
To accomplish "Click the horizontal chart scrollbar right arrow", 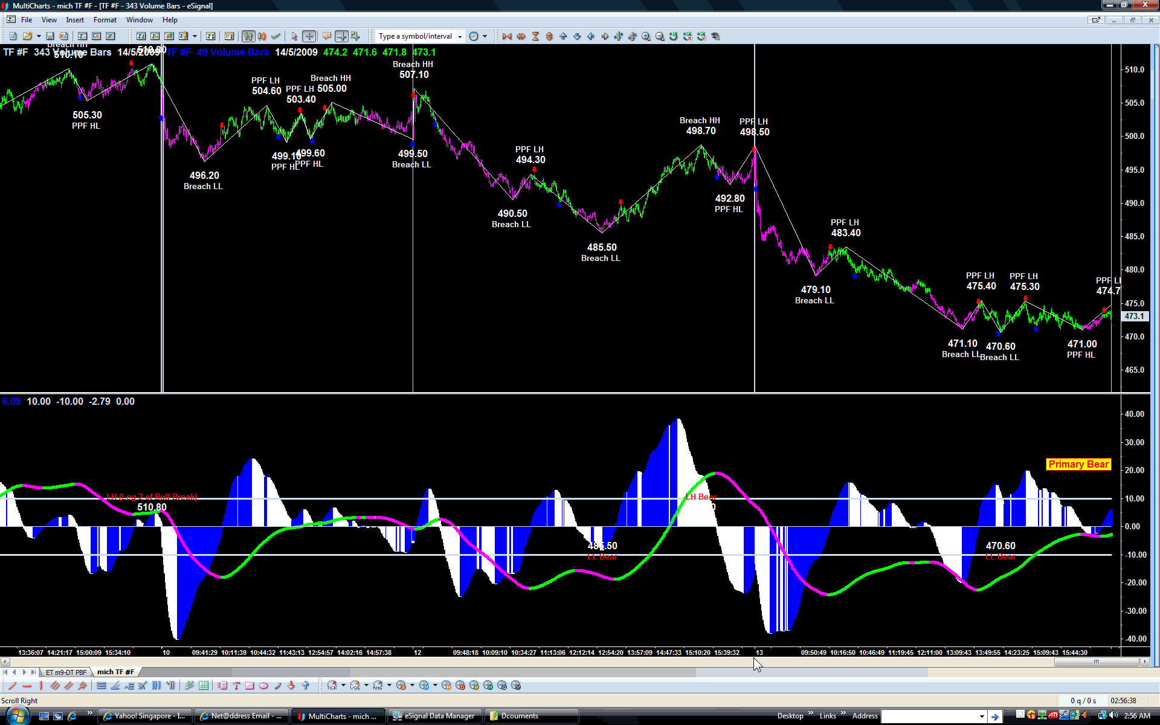I will coord(1144,662).
